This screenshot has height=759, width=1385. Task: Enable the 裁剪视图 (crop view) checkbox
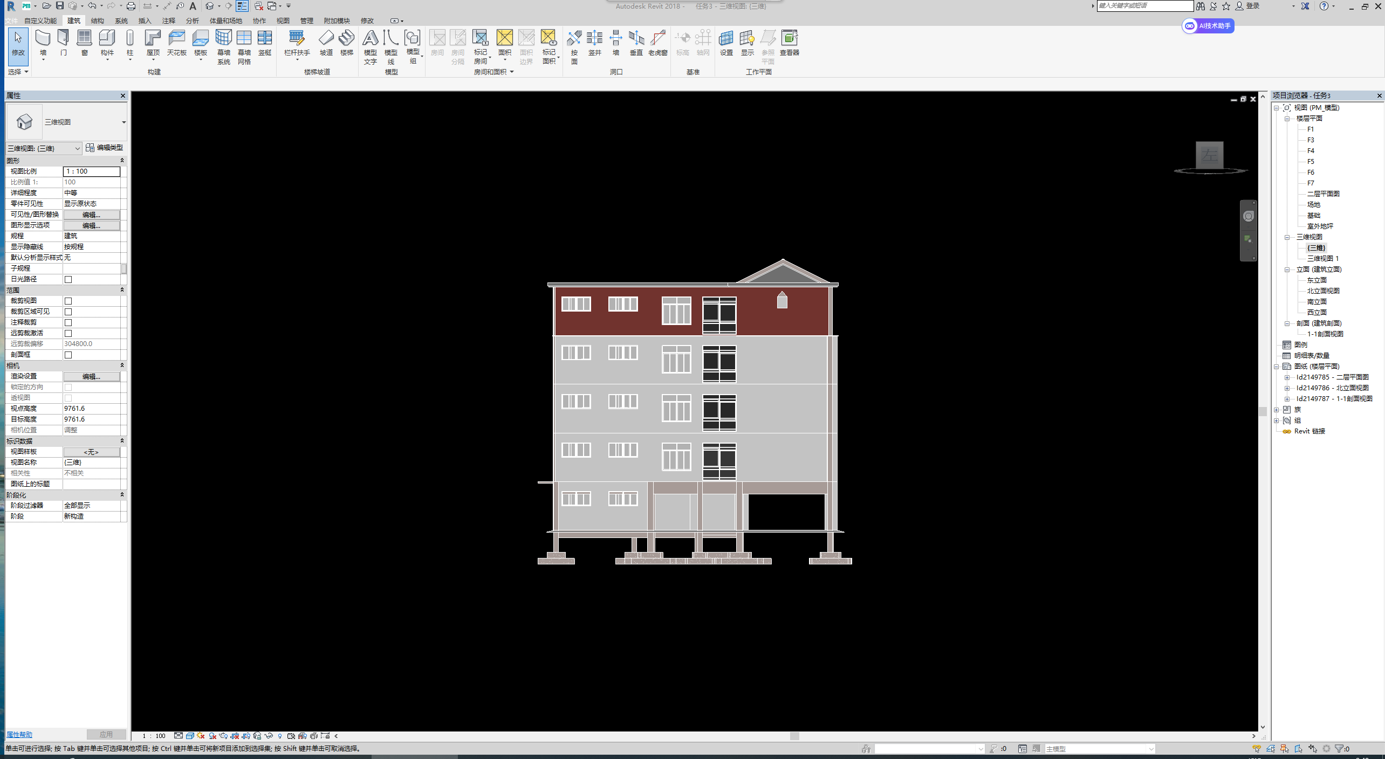tap(68, 301)
